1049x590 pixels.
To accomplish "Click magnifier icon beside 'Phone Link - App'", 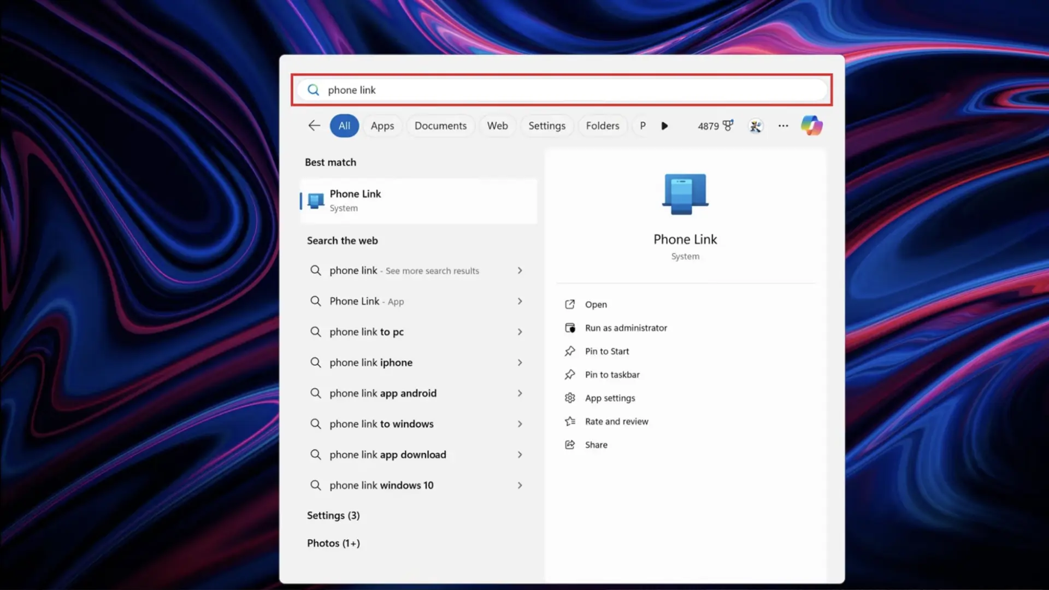I will tap(315, 301).
